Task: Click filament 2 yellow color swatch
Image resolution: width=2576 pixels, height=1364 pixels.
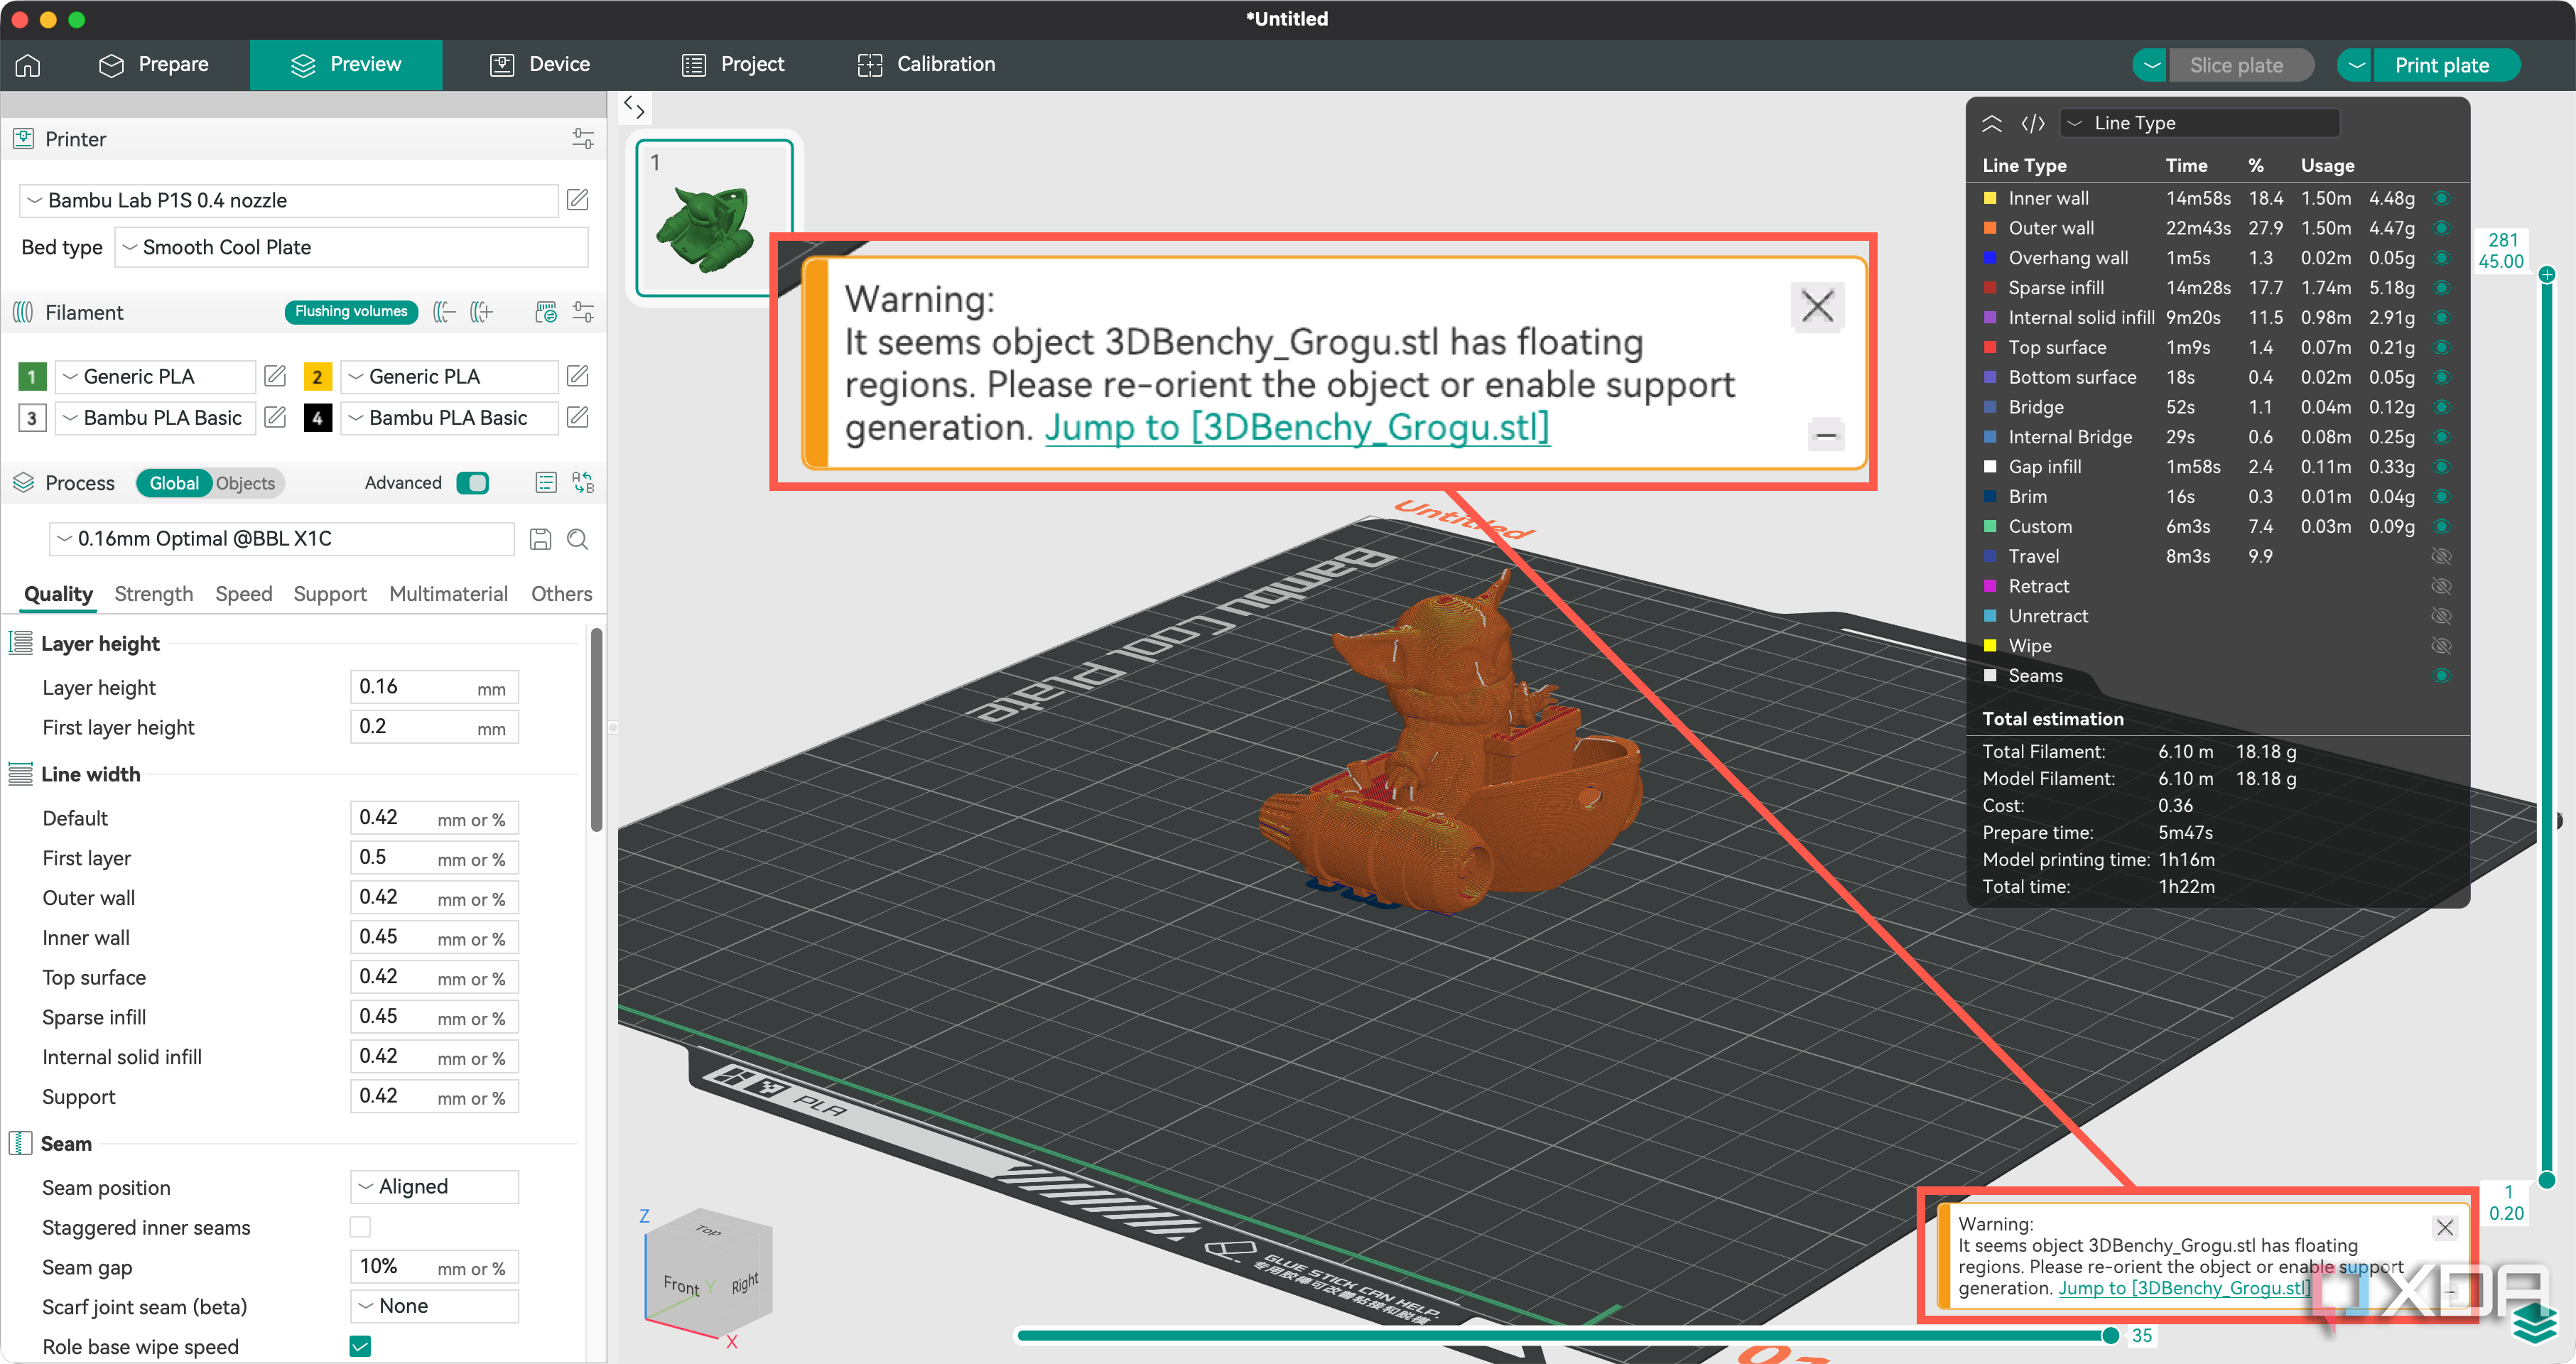Action: 317,376
